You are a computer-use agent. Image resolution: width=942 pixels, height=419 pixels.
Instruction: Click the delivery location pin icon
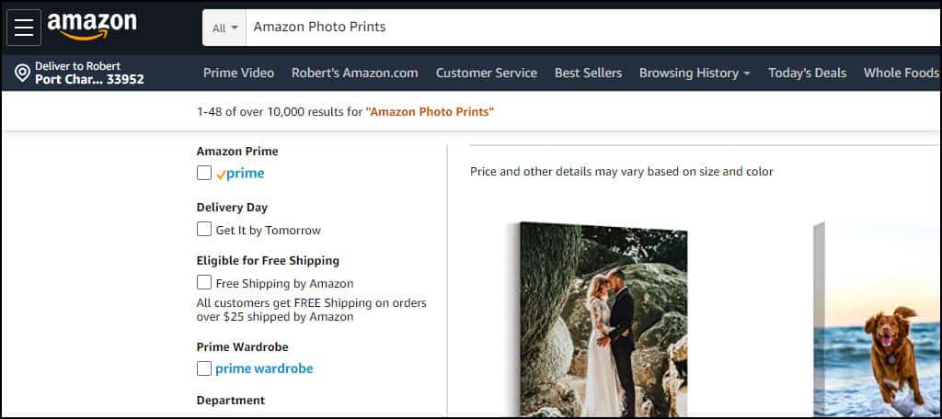[23, 73]
